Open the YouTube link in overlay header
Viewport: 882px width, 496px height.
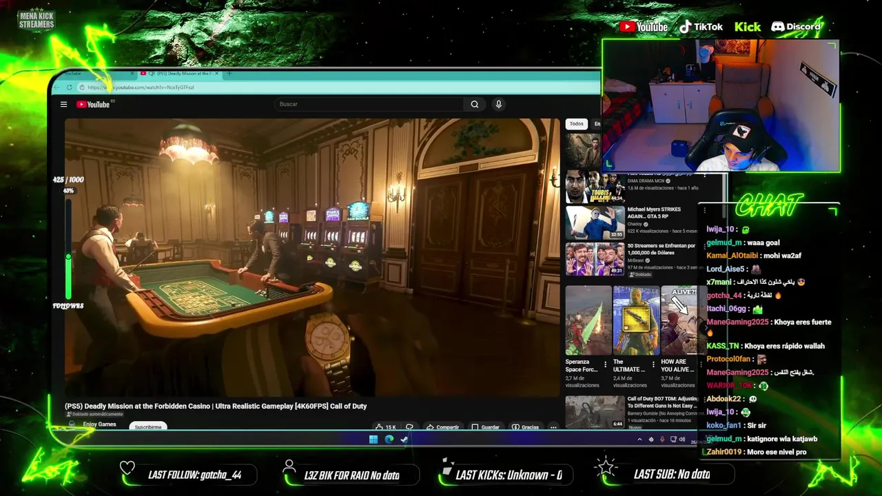coord(644,27)
